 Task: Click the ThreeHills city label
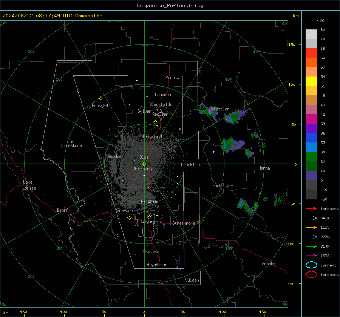[x=190, y=165]
